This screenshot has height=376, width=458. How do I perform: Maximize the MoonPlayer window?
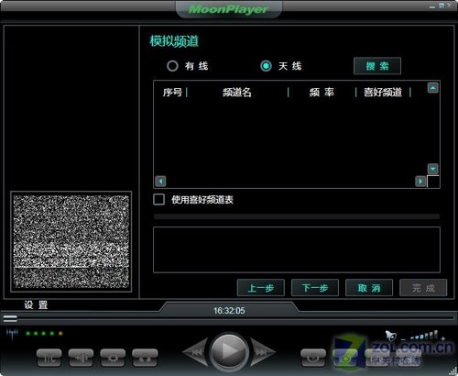pos(441,6)
